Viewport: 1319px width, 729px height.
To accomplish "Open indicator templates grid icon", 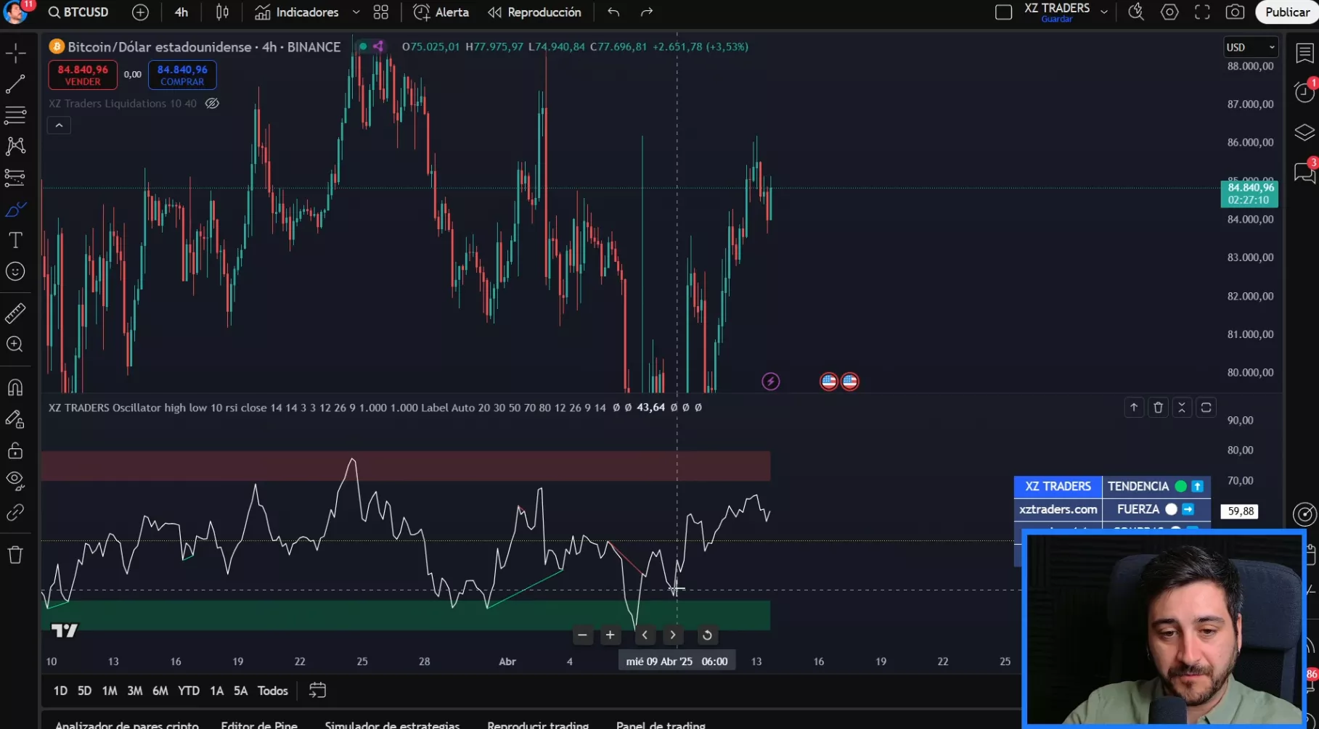I will [381, 12].
